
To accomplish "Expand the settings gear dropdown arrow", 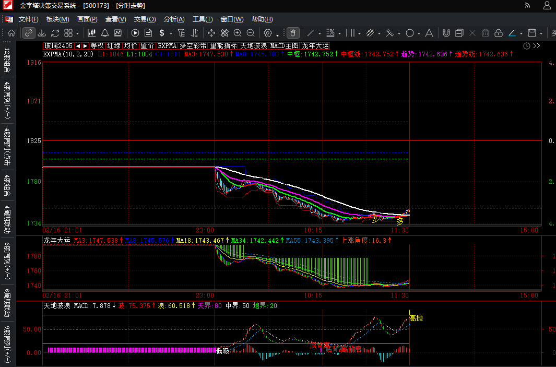I will [x=277, y=35].
